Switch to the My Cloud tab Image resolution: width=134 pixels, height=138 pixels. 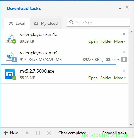tap(46, 23)
